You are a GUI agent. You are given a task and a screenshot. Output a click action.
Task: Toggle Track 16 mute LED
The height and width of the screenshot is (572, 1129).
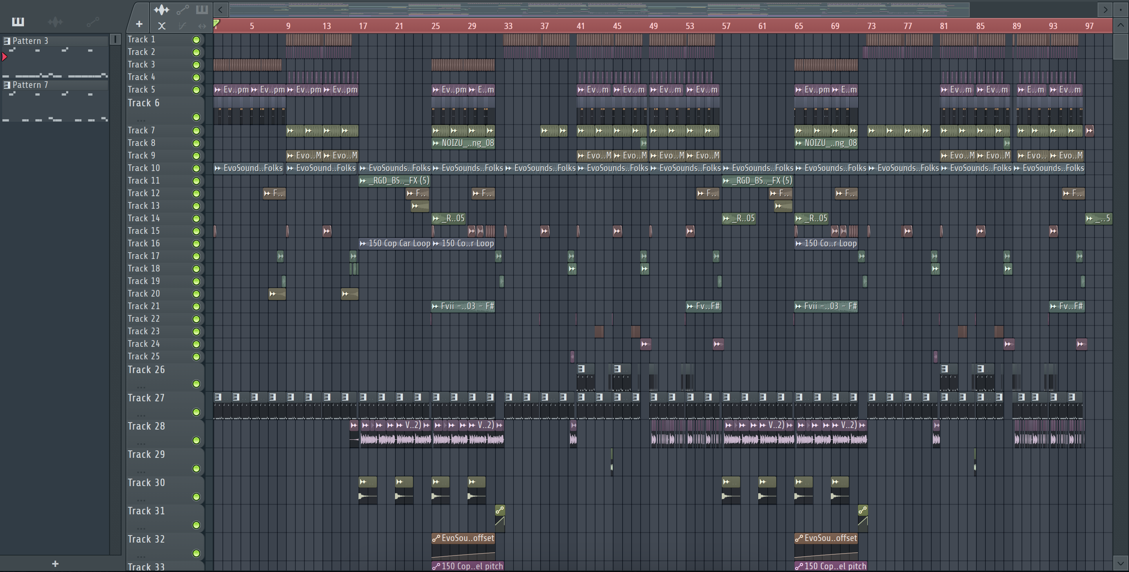click(197, 244)
